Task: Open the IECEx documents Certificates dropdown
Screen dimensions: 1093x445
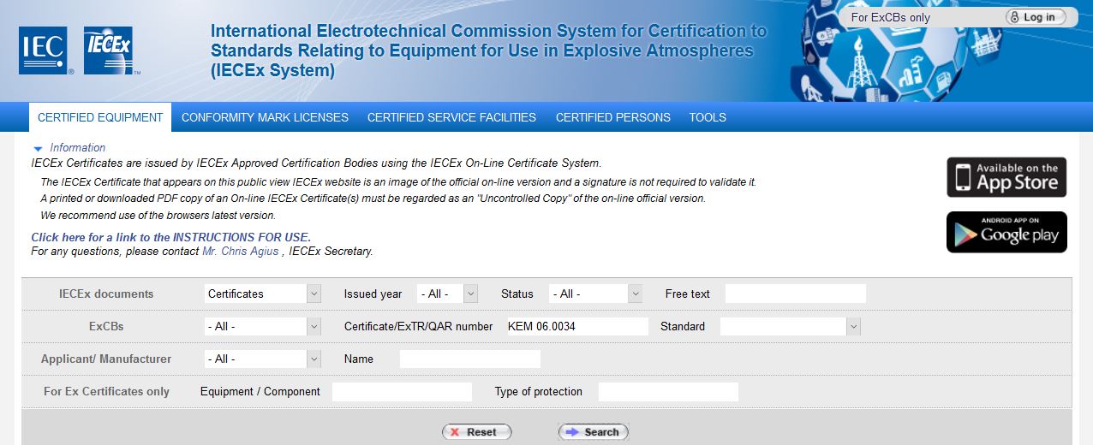Action: [263, 294]
